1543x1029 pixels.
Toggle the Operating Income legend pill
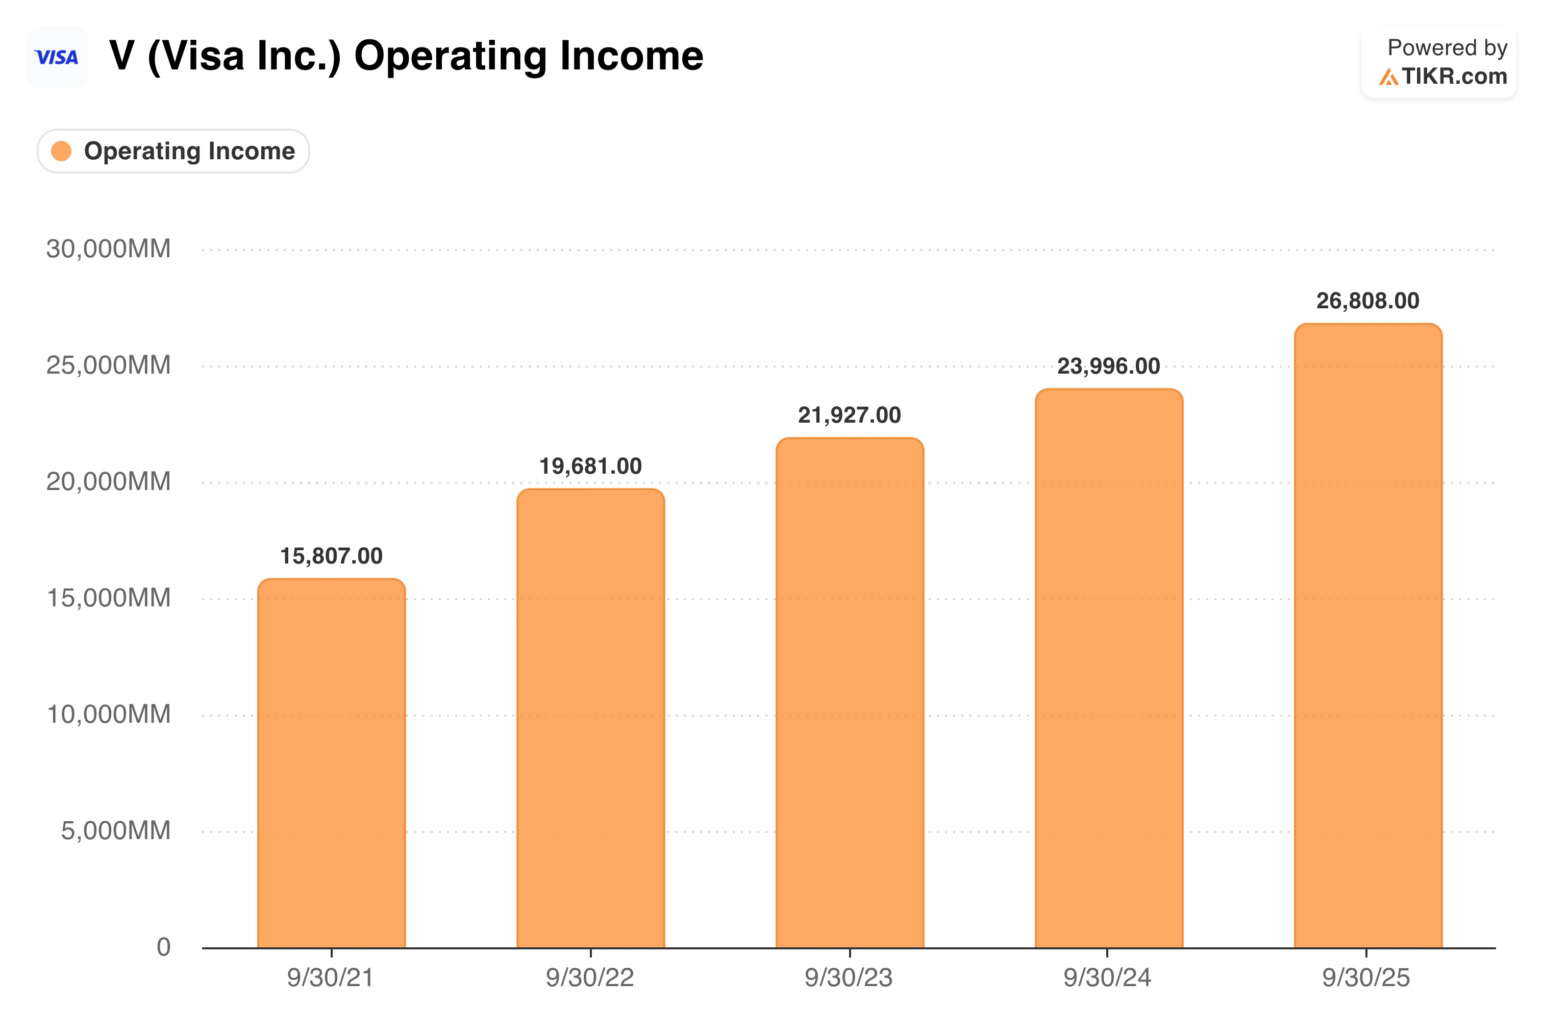click(x=173, y=151)
